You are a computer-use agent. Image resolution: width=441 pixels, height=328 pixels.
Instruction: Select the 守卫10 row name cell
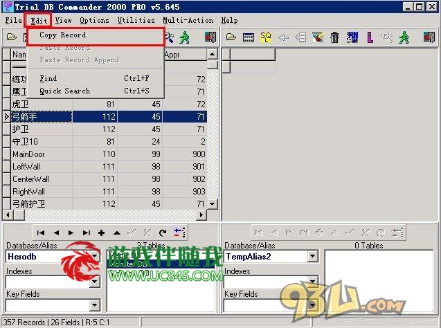tap(42, 141)
